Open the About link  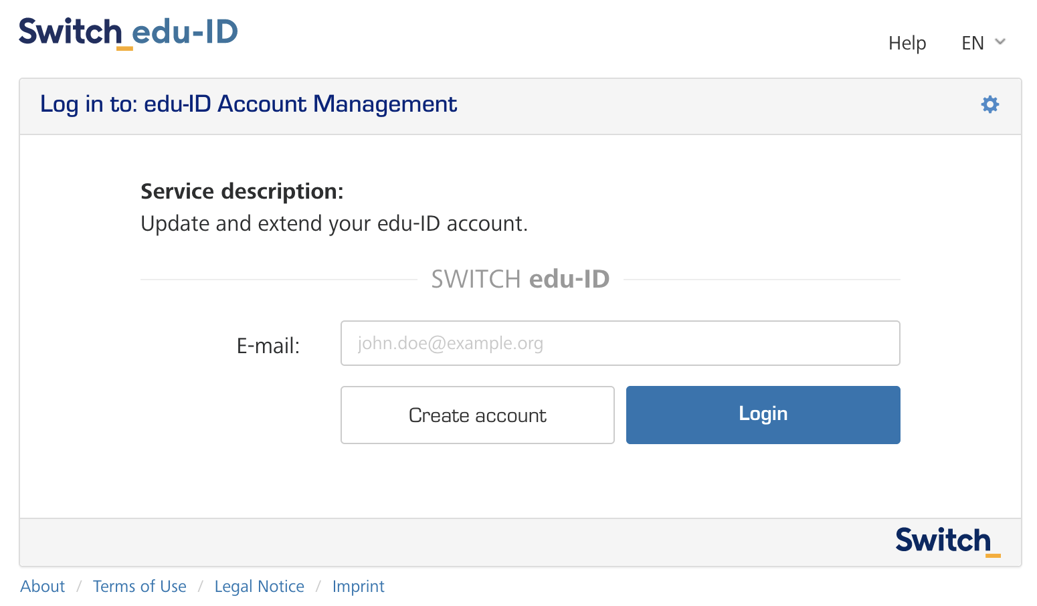point(43,587)
